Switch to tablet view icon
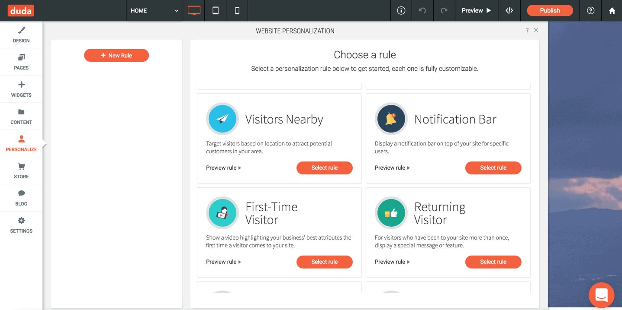The image size is (622, 310). point(216,11)
